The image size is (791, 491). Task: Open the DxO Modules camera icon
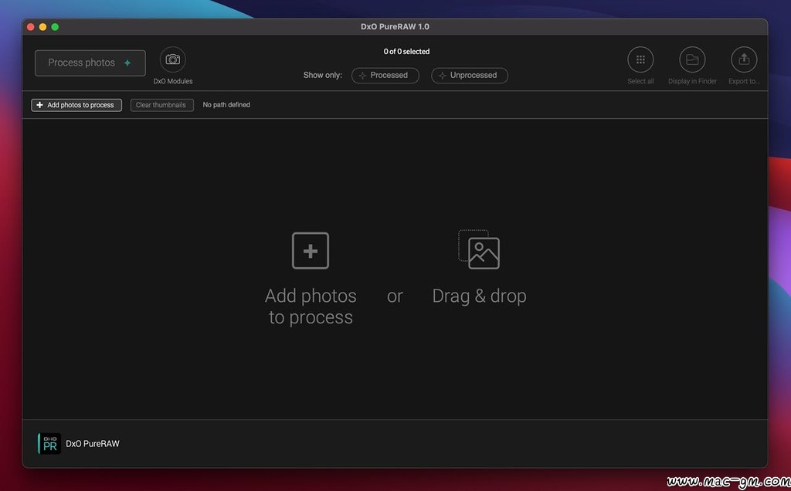coord(172,59)
